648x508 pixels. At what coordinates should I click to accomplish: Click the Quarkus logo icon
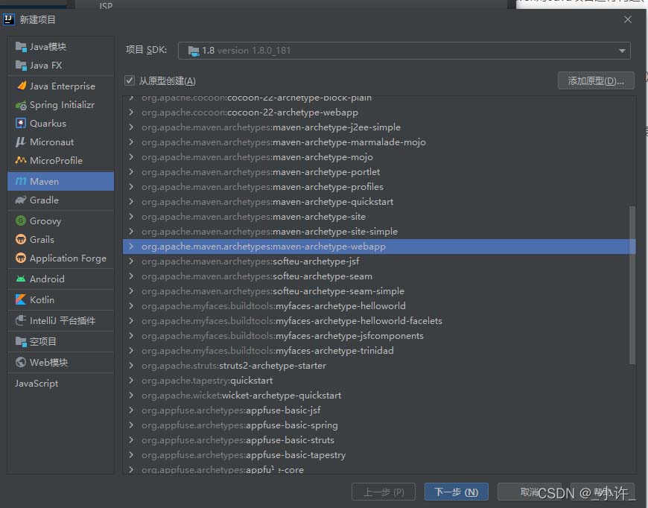(21, 123)
